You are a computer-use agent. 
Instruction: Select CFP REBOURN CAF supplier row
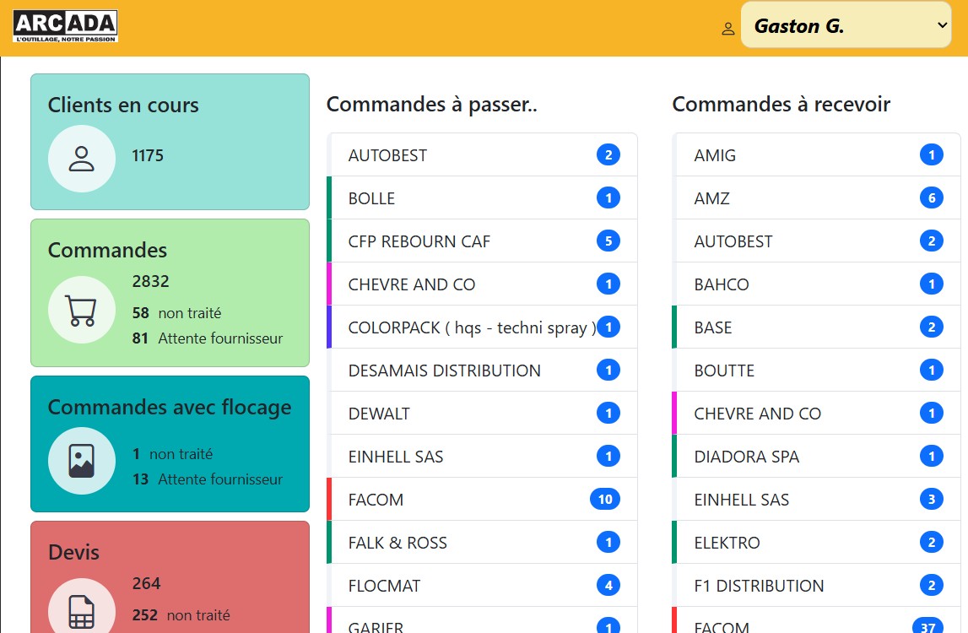pyautogui.click(x=419, y=241)
